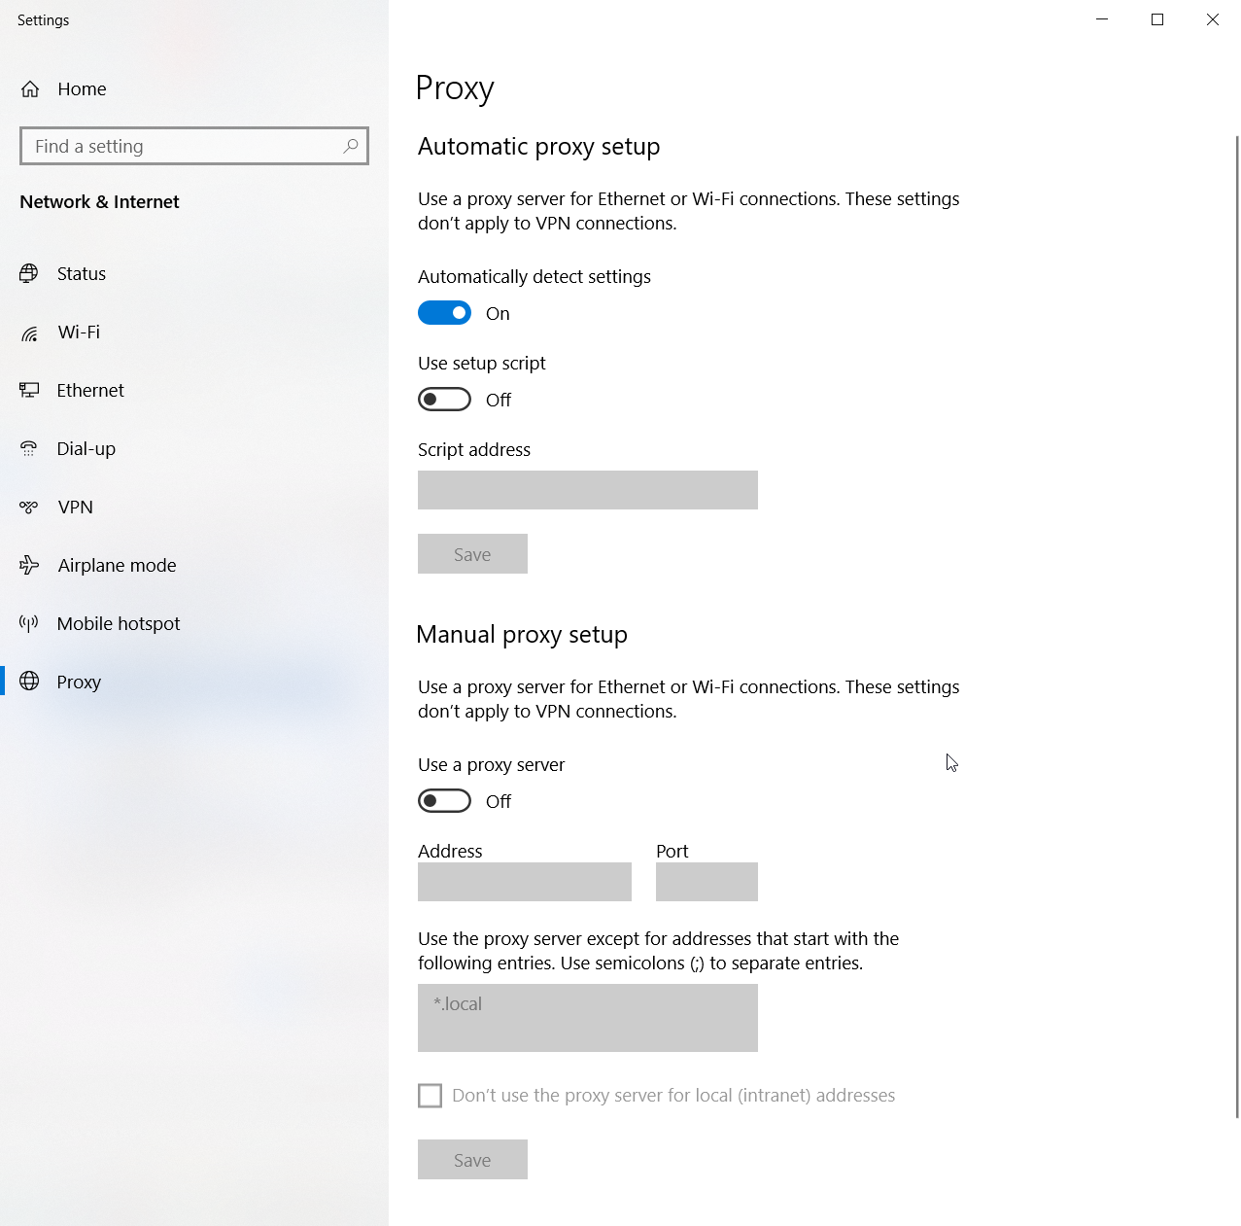This screenshot has height=1226, width=1241.
Task: Open VPN settings from the sidebar
Action: click(30, 507)
